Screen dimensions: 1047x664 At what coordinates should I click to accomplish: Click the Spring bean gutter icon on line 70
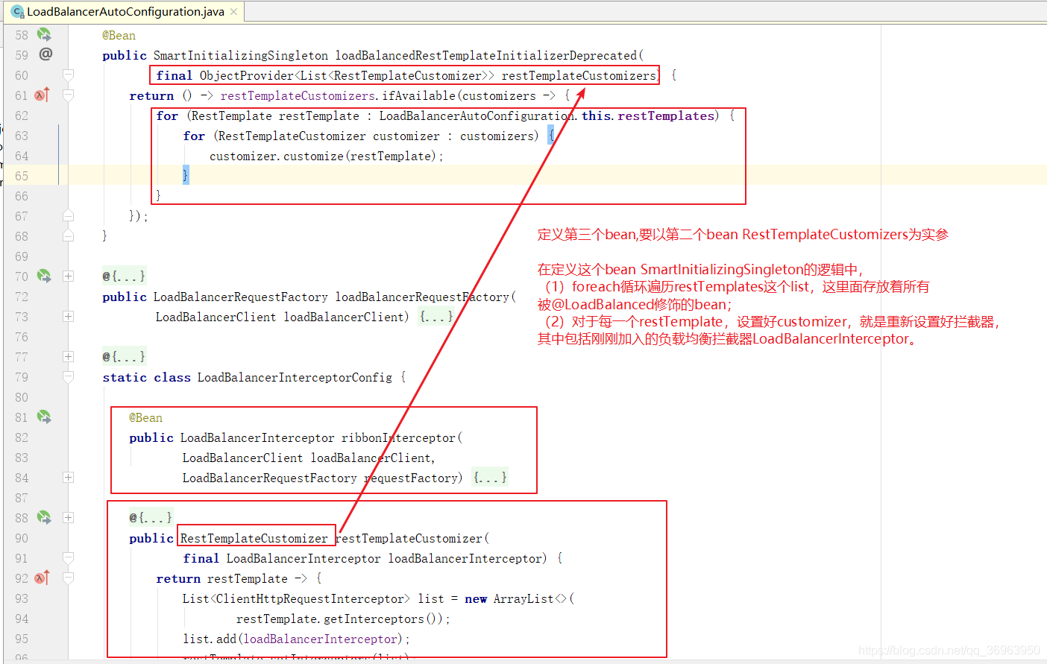coord(44,276)
